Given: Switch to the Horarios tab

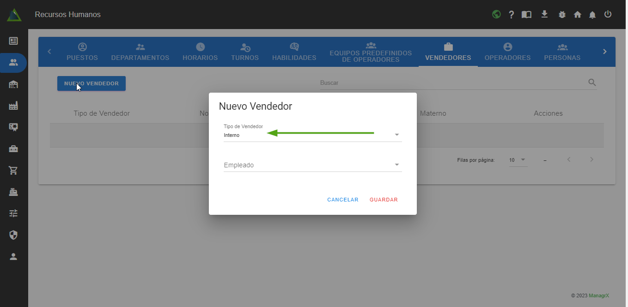Looking at the screenshot, I should [200, 52].
